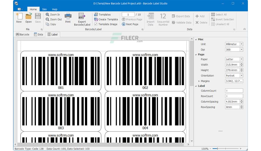Switch to the Barcode tab
Image resolution: width=261 pixels, height=151 pixels.
tap(22, 34)
